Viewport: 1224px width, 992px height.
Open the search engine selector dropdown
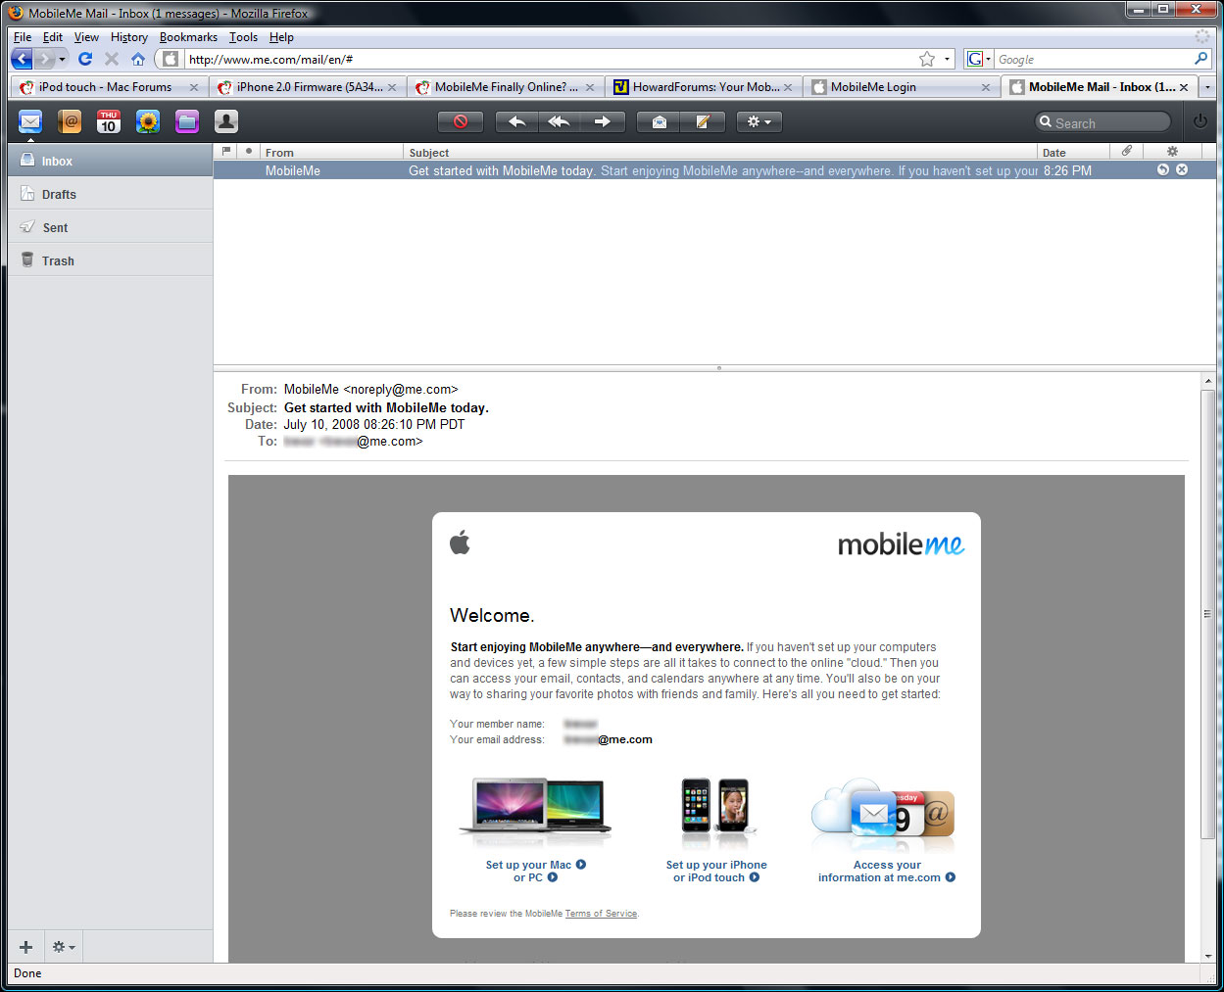pyautogui.click(x=979, y=60)
